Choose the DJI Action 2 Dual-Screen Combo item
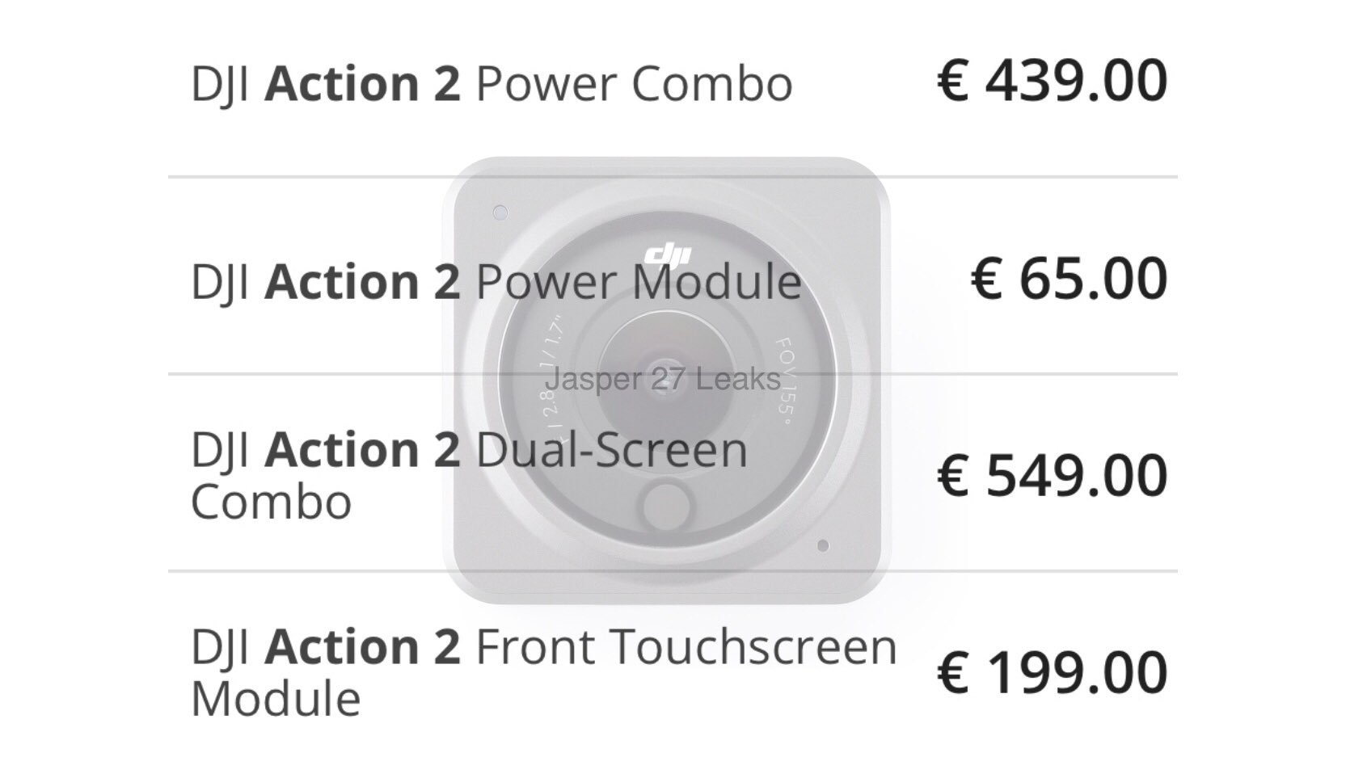Screen dimensions: 1346x757 469,474
